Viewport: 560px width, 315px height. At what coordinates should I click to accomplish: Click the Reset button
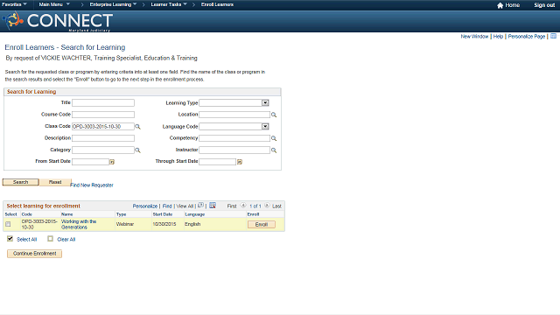coord(55,182)
